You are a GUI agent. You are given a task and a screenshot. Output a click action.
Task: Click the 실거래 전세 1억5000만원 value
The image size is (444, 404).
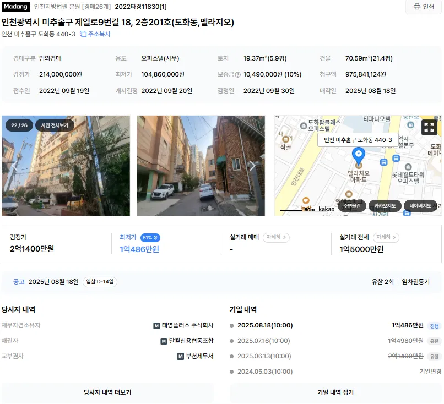[x=361, y=249]
